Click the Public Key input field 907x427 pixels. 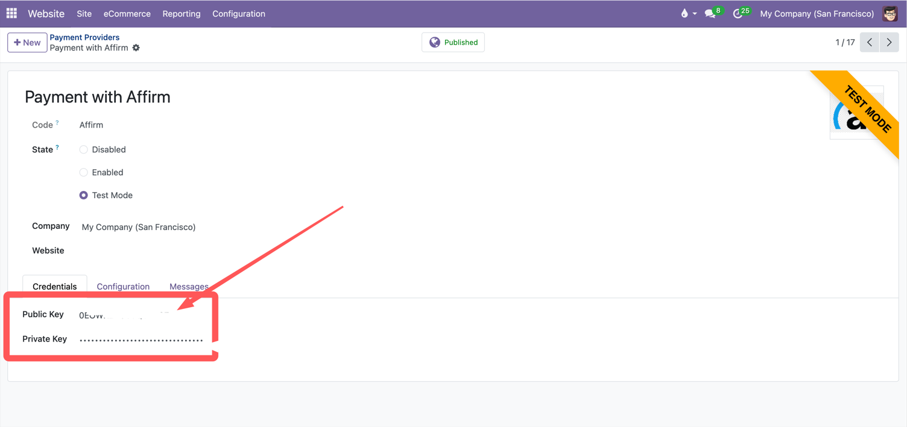[x=141, y=314]
